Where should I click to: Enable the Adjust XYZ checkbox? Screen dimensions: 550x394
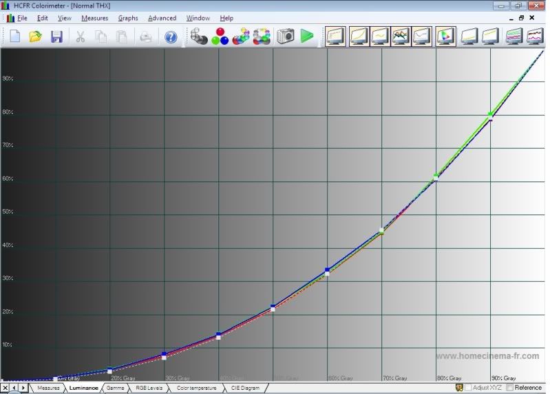tap(468, 388)
